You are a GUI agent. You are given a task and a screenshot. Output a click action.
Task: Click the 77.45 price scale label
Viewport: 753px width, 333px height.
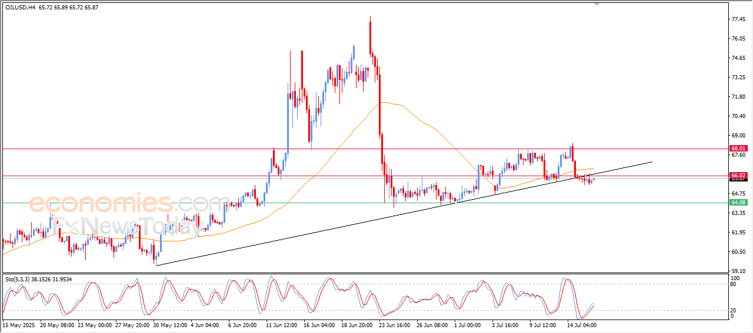pyautogui.click(x=739, y=19)
